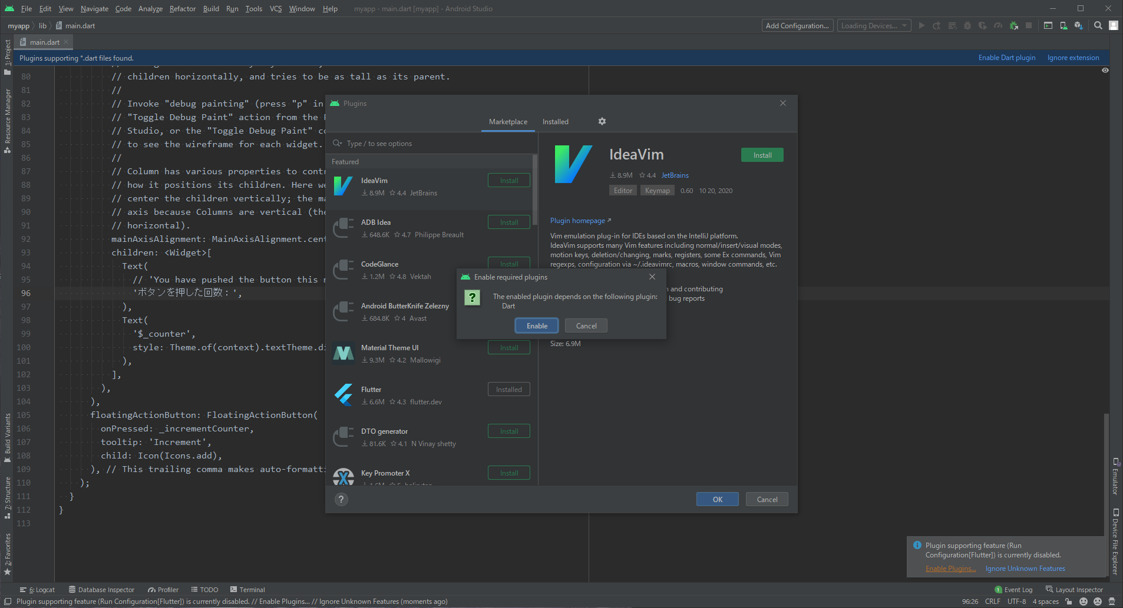Screen dimensions: 1123x608
Task: Click the user account avatar icon
Action: click(x=1114, y=26)
